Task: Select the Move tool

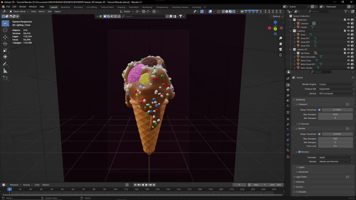Action: tap(5, 37)
